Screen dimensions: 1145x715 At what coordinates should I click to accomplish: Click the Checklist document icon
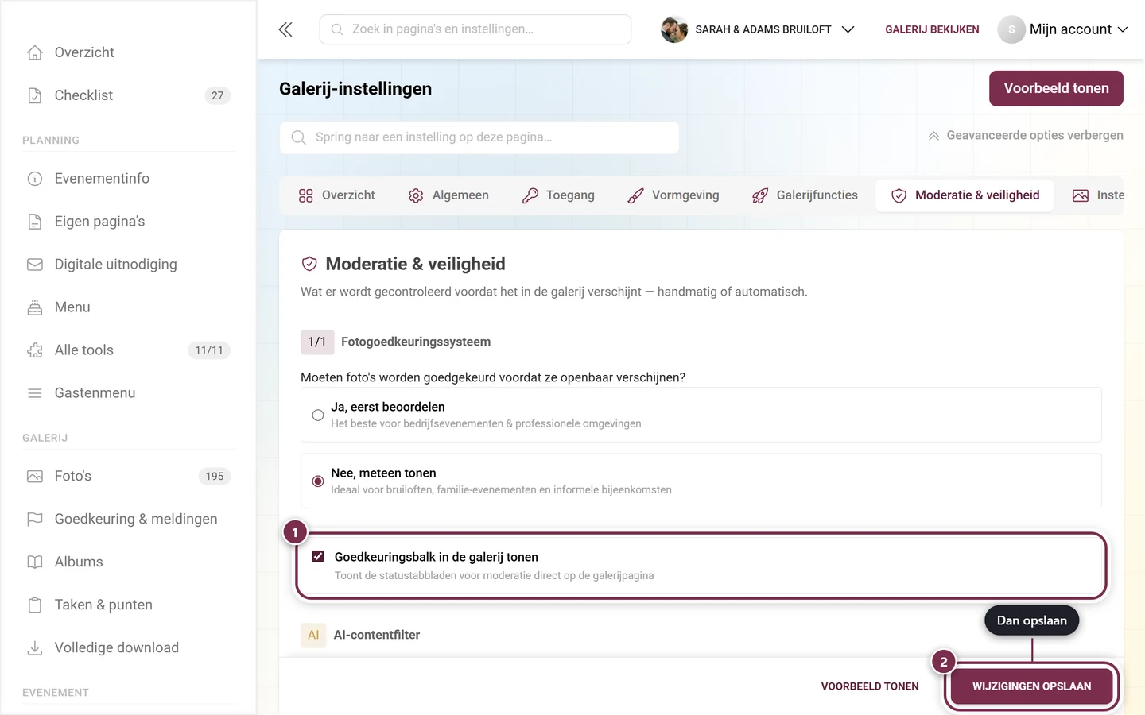(35, 95)
